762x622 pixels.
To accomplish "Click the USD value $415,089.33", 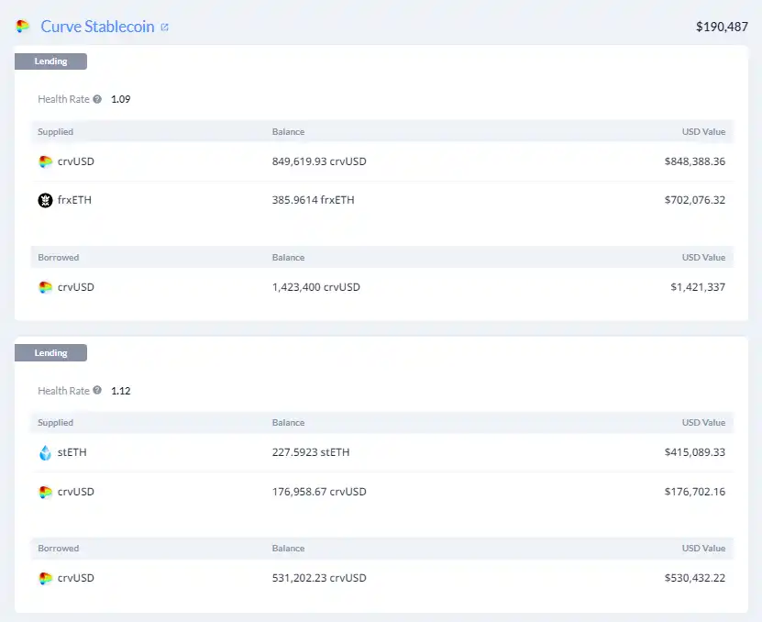I will (694, 452).
